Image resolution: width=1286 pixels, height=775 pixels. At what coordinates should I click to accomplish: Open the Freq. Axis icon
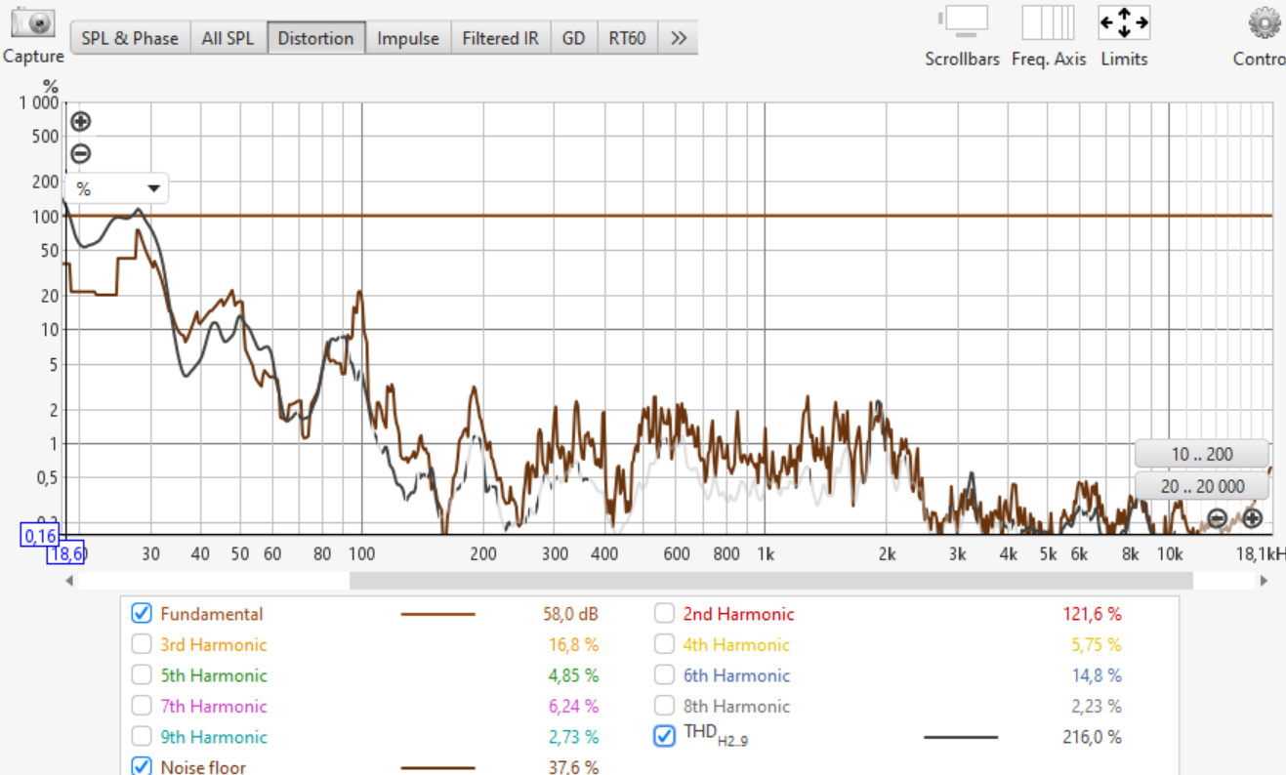tap(1048, 22)
